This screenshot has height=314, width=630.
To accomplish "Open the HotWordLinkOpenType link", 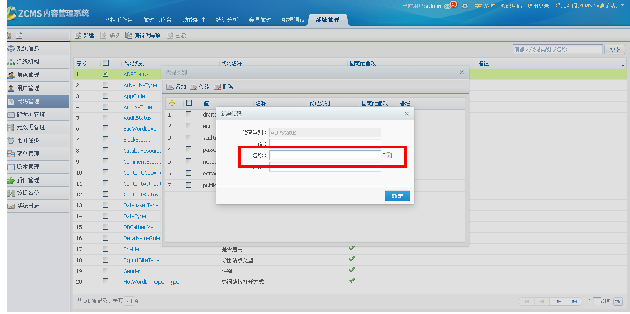I will (x=151, y=281).
